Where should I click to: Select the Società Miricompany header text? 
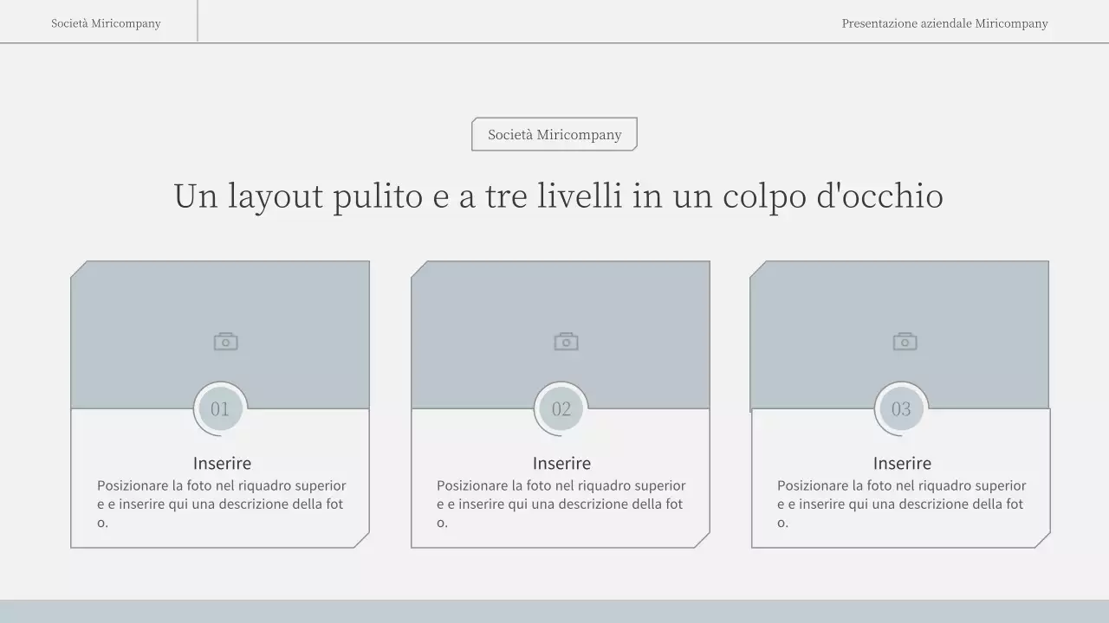tap(105, 23)
